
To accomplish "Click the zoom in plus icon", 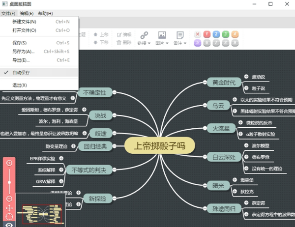I will pyautogui.click(x=9, y=163).
